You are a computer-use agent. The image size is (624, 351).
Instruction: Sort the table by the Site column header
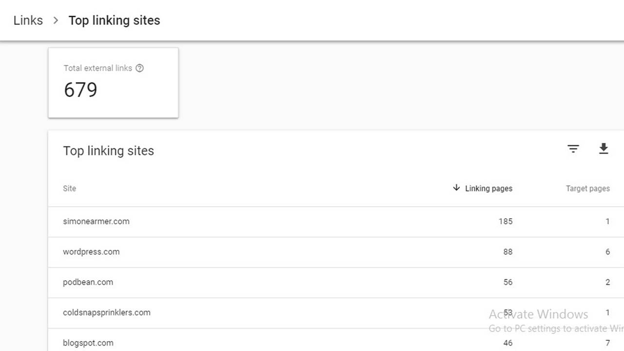coord(69,189)
